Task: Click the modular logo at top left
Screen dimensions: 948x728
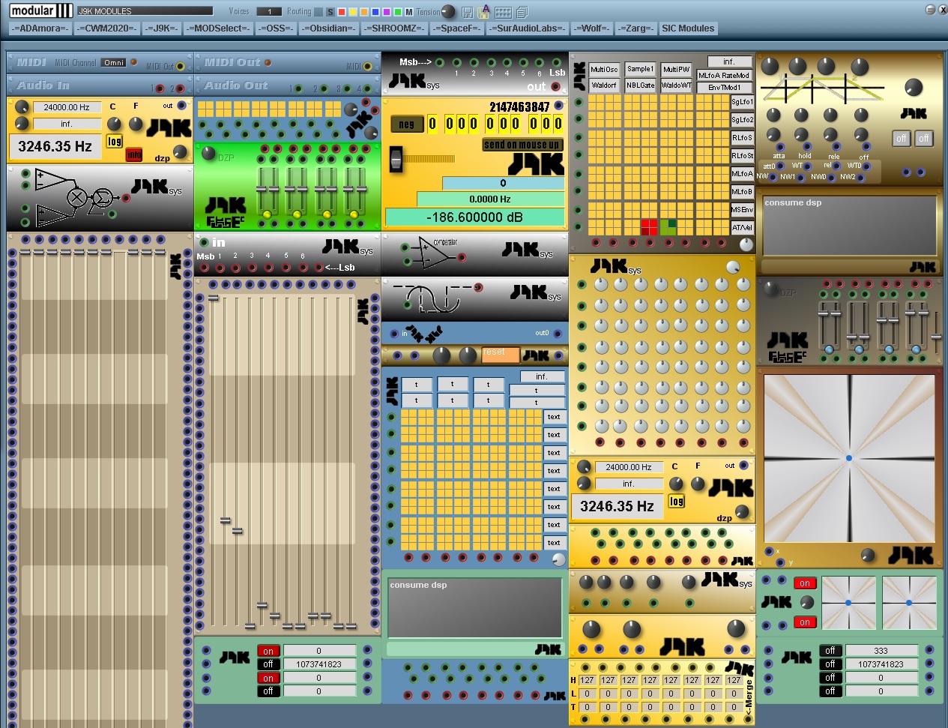Action: (x=41, y=10)
